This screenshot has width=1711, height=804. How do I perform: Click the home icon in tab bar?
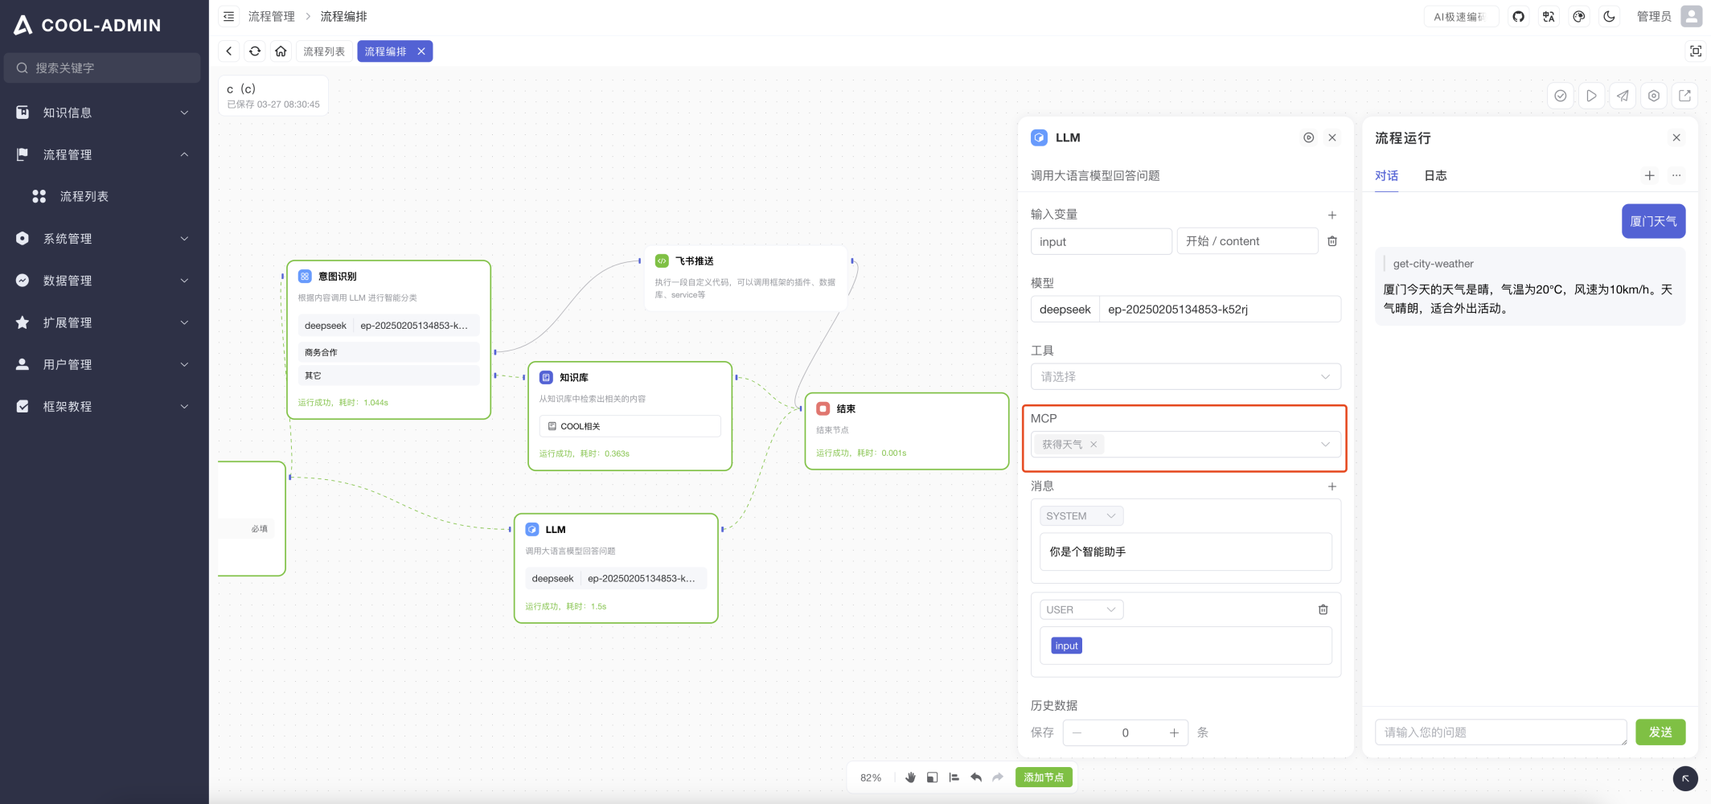[281, 51]
